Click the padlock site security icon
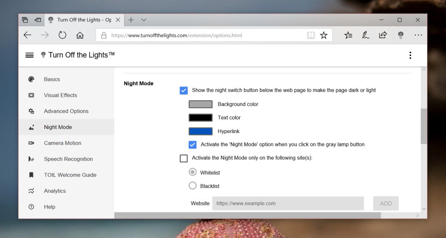Viewport: 446px width, 238px height. point(104,36)
